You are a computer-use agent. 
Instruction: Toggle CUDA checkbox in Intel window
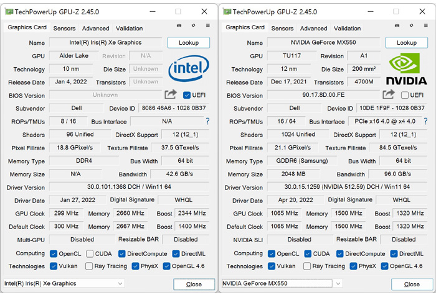point(90,253)
